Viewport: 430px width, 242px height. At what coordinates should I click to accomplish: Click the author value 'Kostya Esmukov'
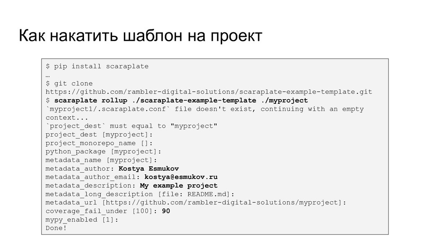click(149, 168)
